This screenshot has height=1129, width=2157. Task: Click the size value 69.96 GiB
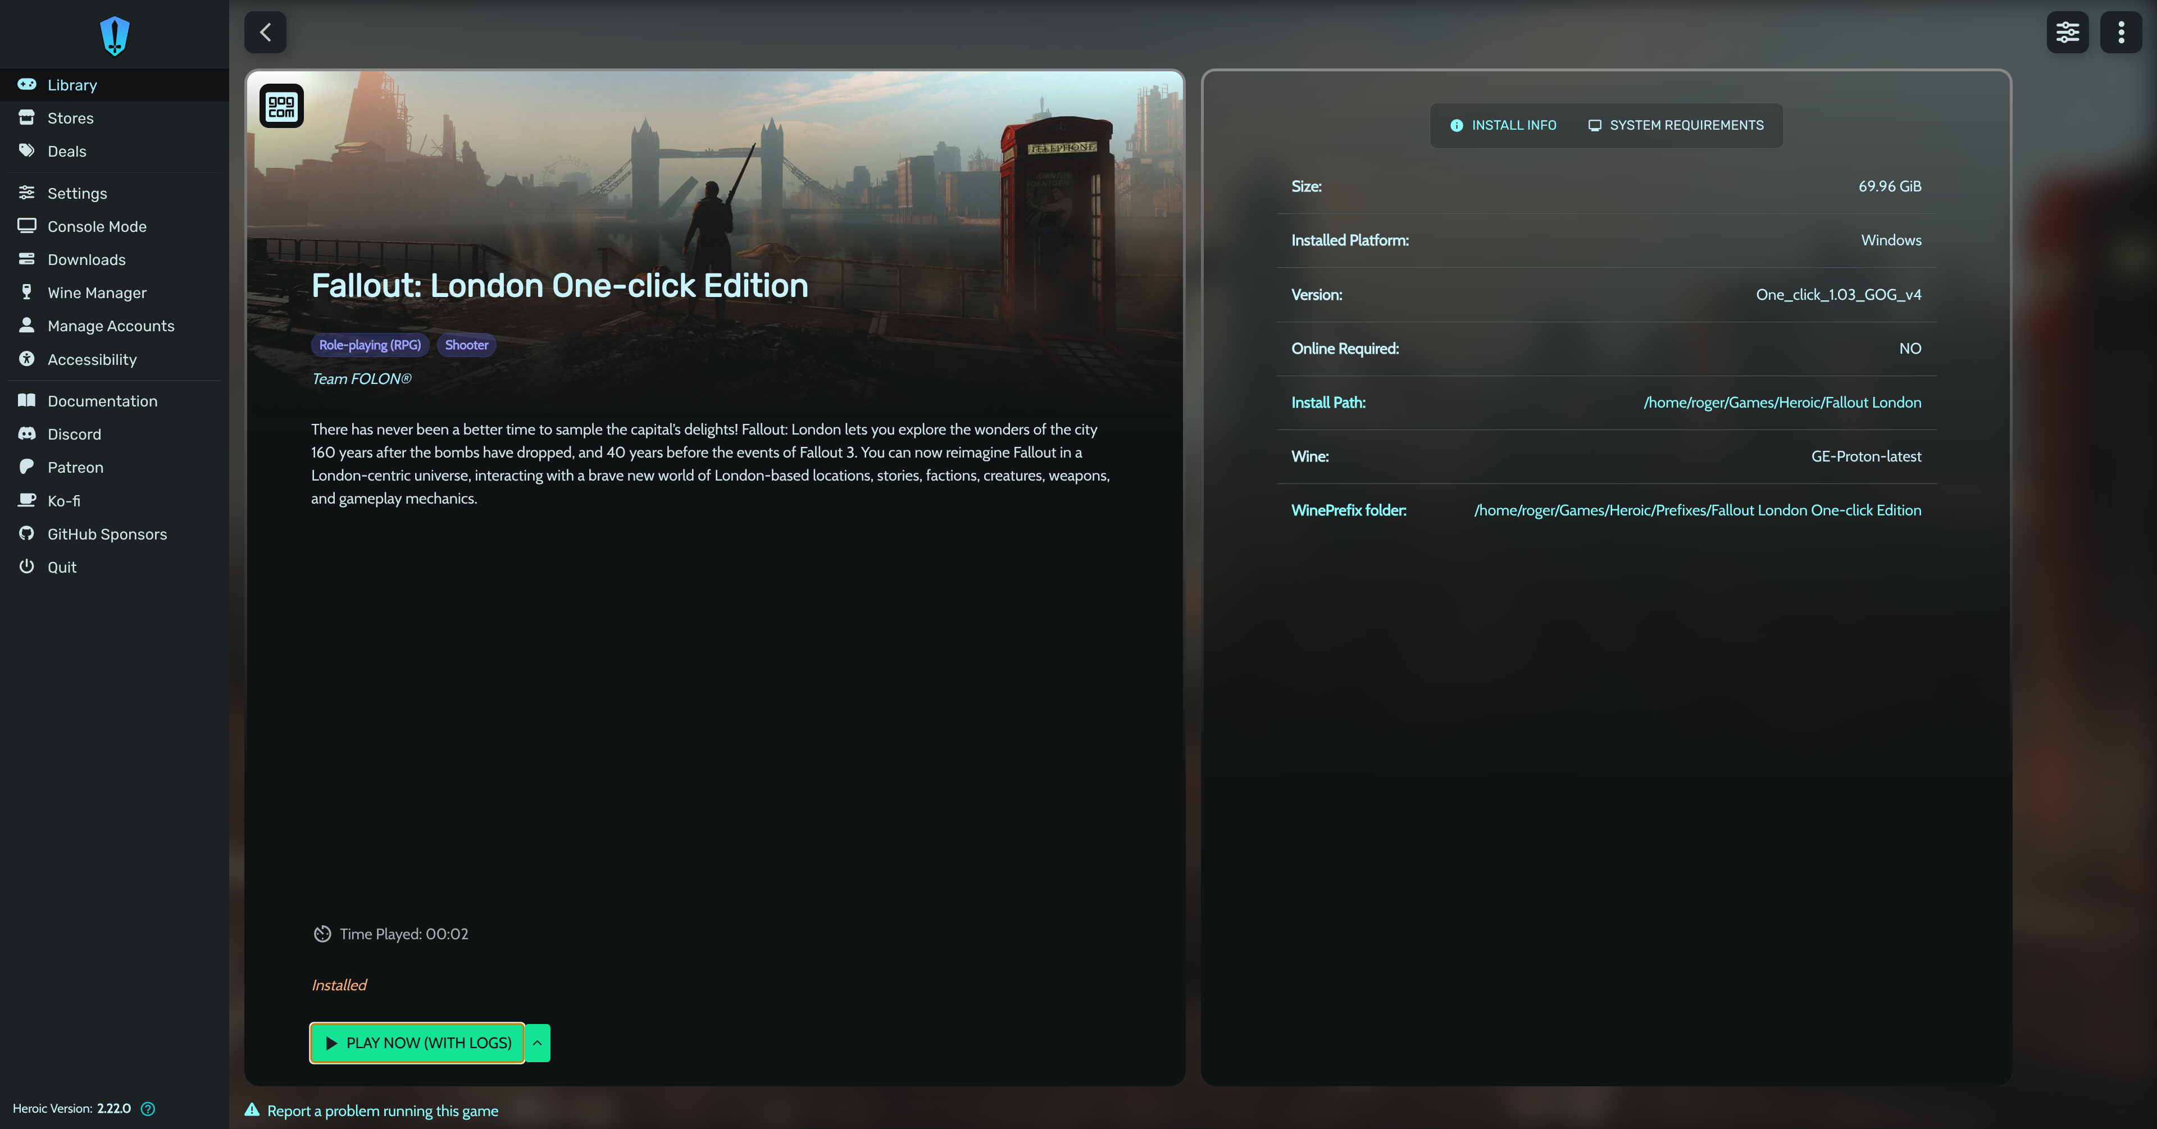[1890, 186]
